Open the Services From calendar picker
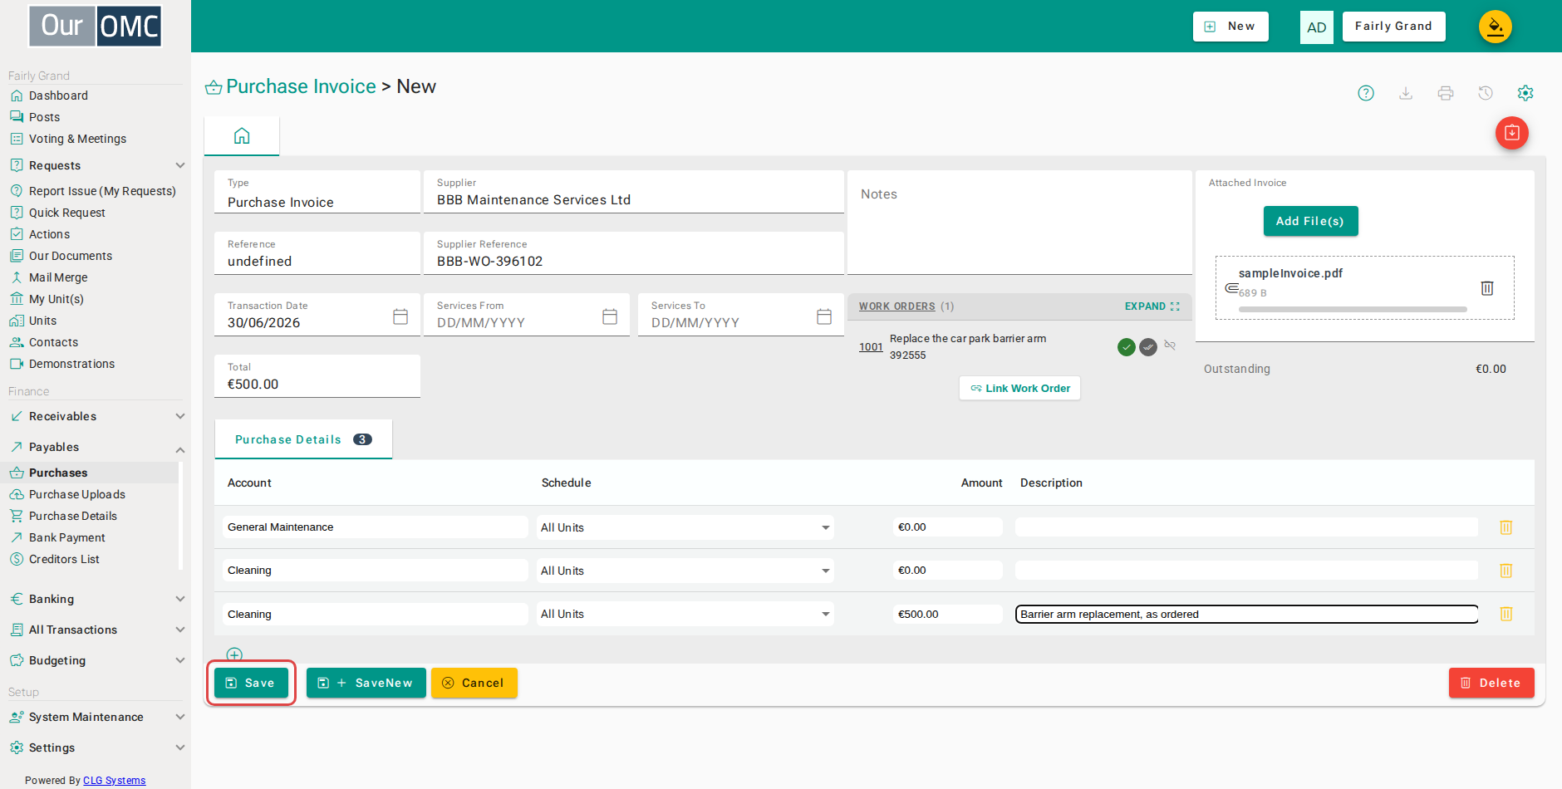Viewport: 1562px width, 789px height. [610, 316]
